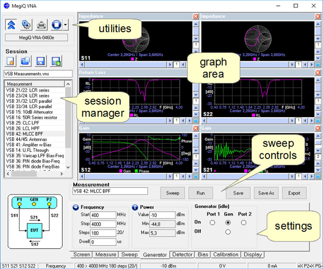Maximize the S12 Gain graph via blue square
This screenshot has width=323, height=269.
pyautogui.click(x=196, y=177)
